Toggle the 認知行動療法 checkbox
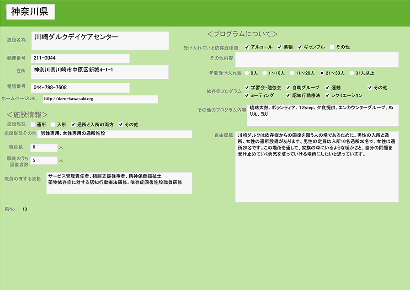Image resolution: width=410 pixels, height=290 pixels. coord(288,96)
